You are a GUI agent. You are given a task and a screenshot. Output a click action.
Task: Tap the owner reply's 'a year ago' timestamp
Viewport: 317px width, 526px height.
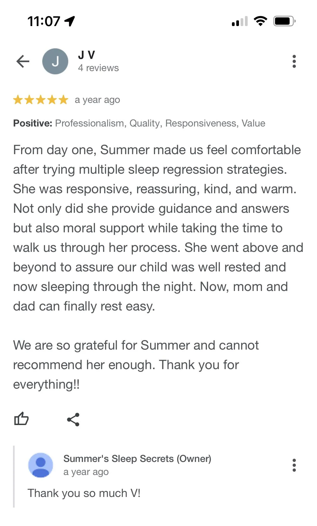[x=86, y=472]
